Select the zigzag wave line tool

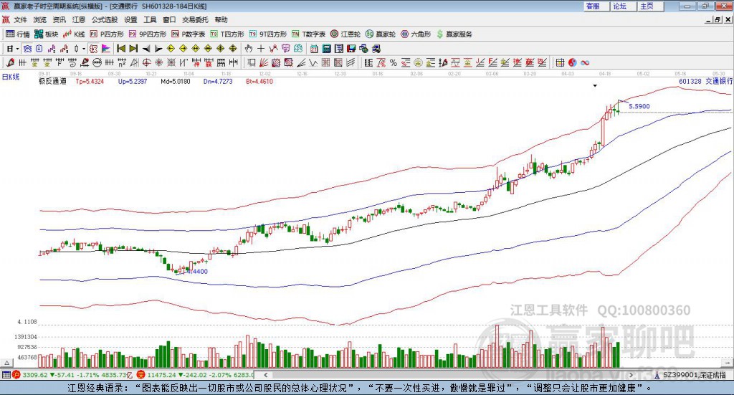tap(313, 62)
